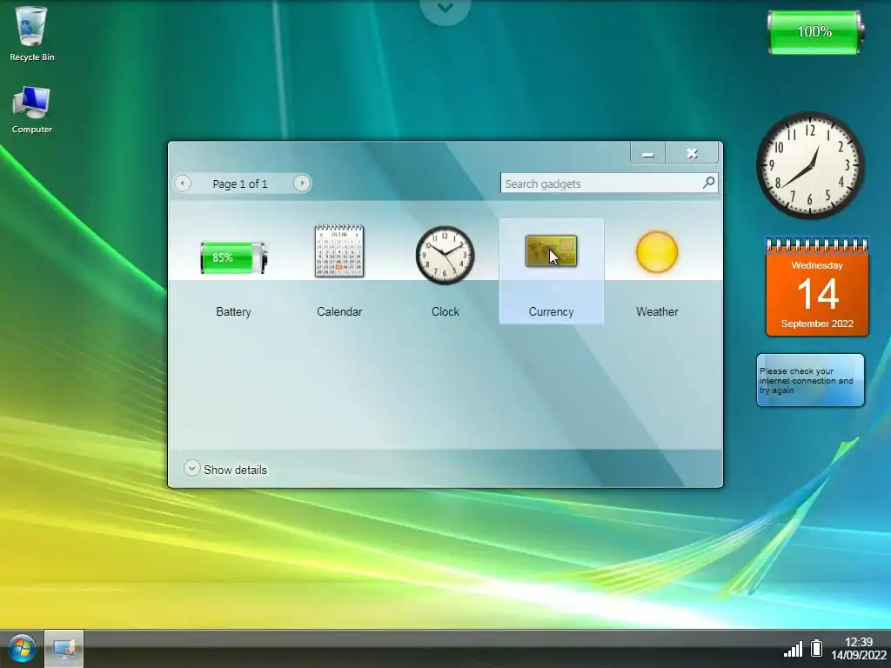Go to next gadget page arrow
Screen dimensions: 891x668
(302, 183)
